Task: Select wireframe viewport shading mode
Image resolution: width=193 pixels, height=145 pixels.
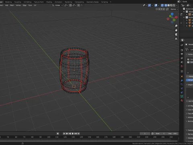Action: tap(166, 5)
